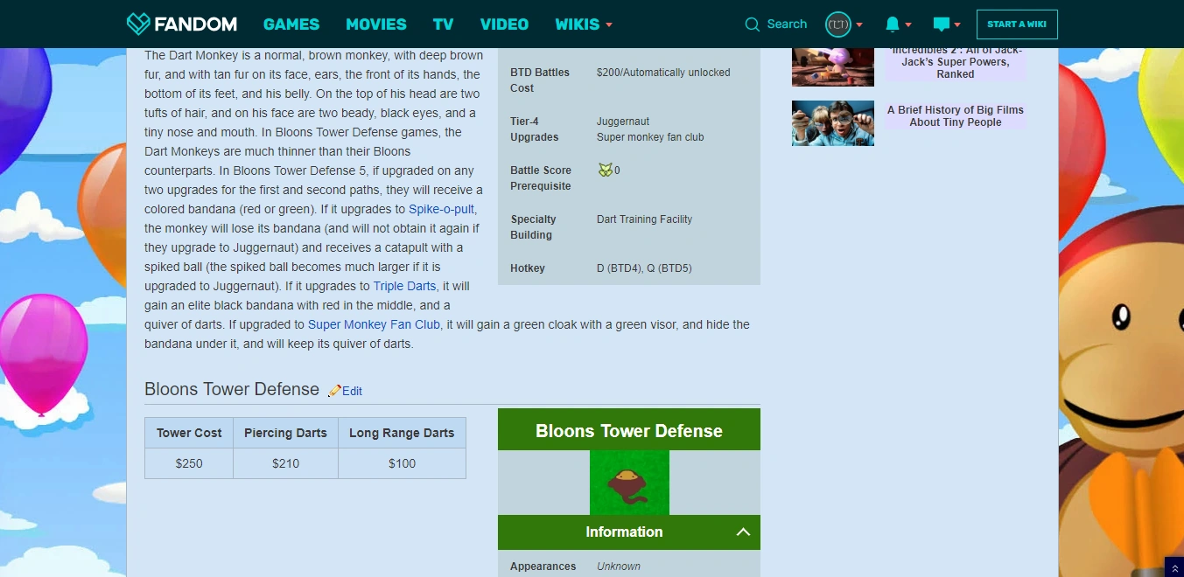Open the messages speech bubble icon
The image size is (1184, 577).
pos(942,24)
